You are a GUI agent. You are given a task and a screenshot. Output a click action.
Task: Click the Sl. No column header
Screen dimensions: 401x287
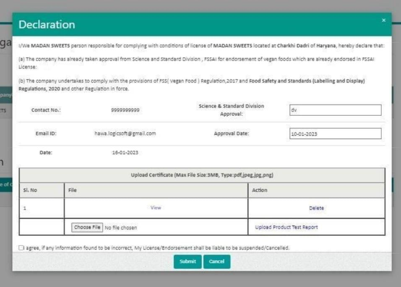[30, 190]
